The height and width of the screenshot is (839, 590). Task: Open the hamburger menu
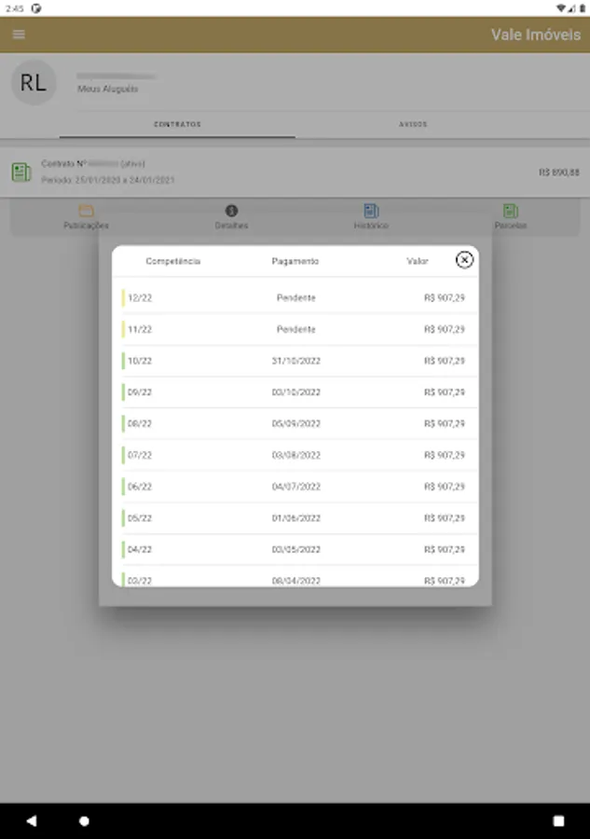click(x=19, y=34)
